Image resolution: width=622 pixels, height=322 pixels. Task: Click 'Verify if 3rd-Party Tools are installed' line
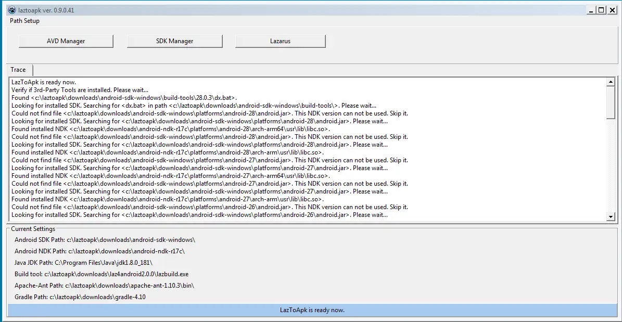point(80,90)
